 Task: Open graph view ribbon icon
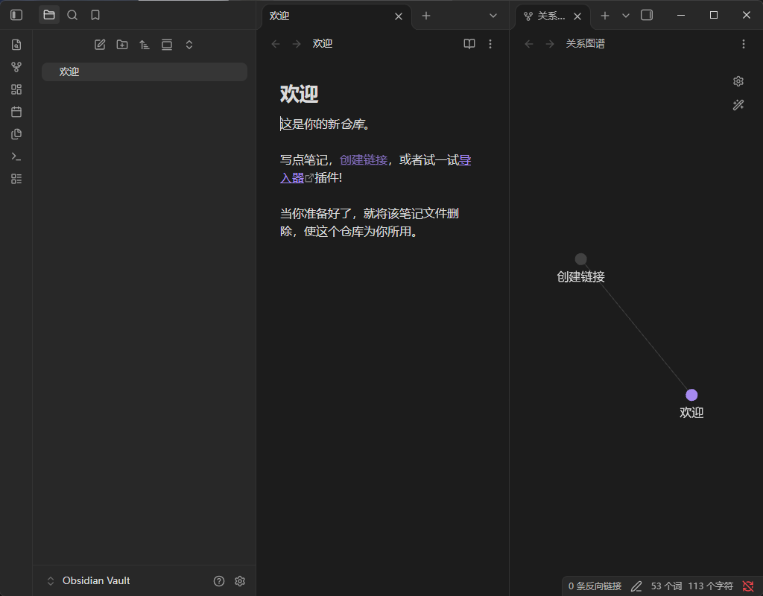[x=16, y=67]
